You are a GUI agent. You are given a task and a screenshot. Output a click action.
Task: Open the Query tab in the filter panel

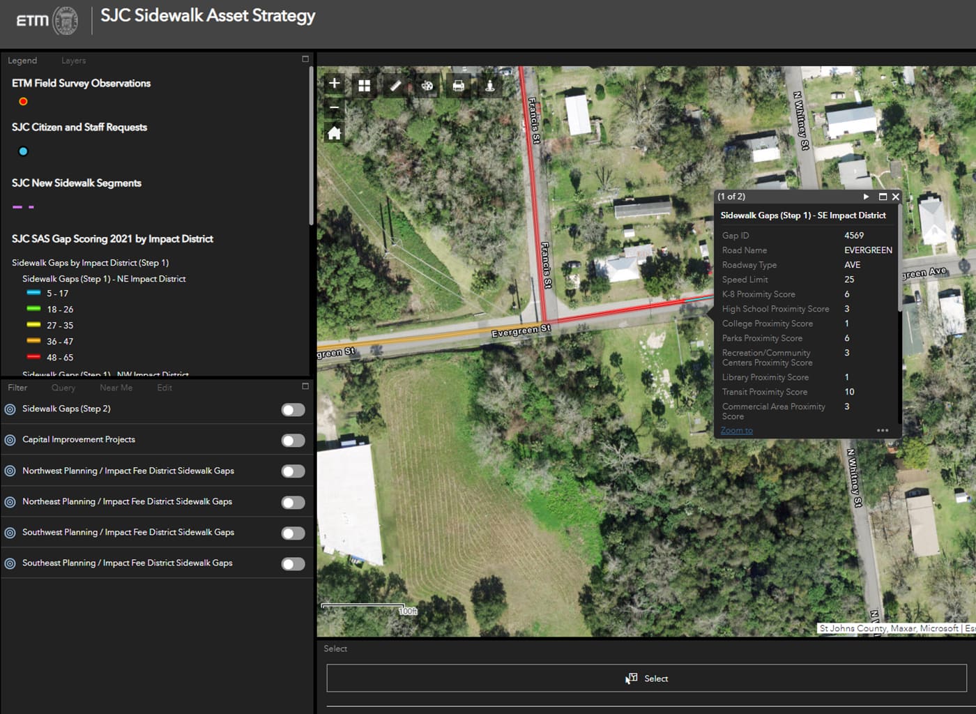63,388
